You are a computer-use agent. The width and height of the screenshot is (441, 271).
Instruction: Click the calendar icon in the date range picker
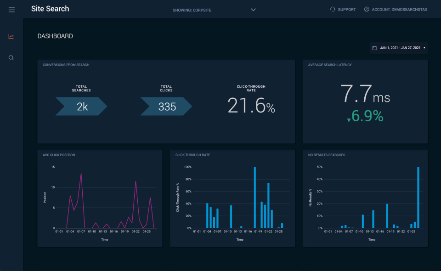[x=374, y=47]
